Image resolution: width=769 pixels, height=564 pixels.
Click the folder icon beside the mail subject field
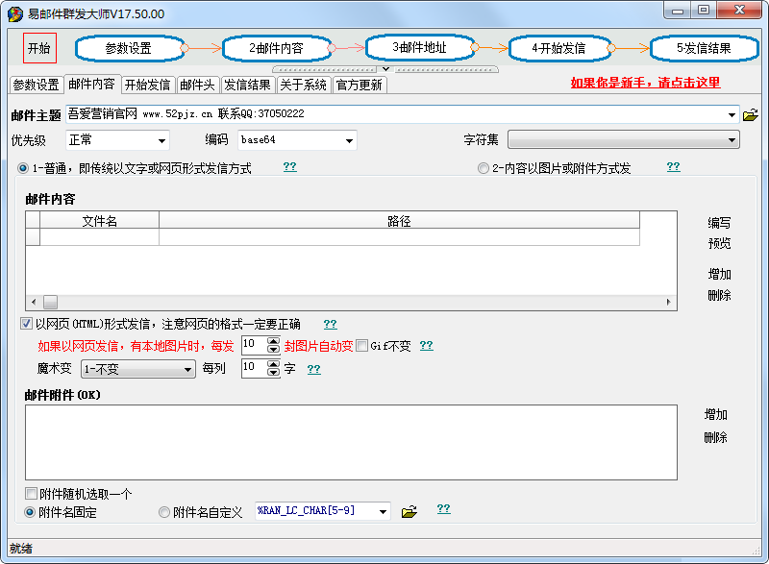pos(751,115)
